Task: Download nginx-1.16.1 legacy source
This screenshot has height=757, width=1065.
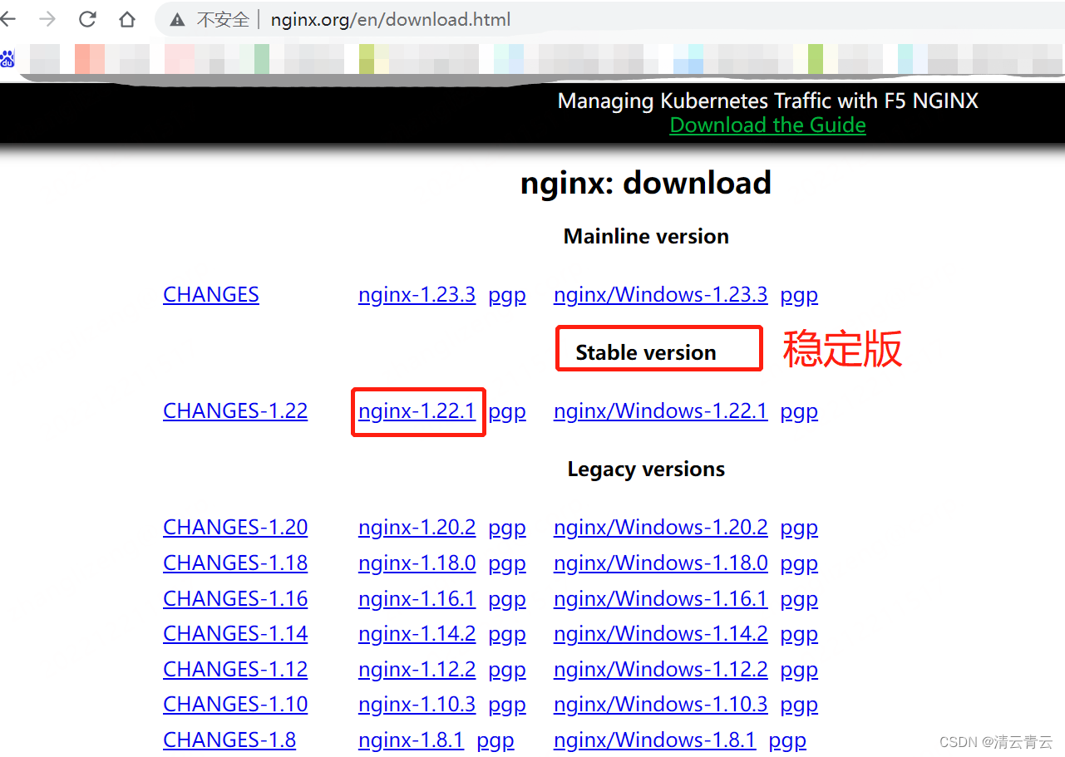Action: [x=417, y=599]
